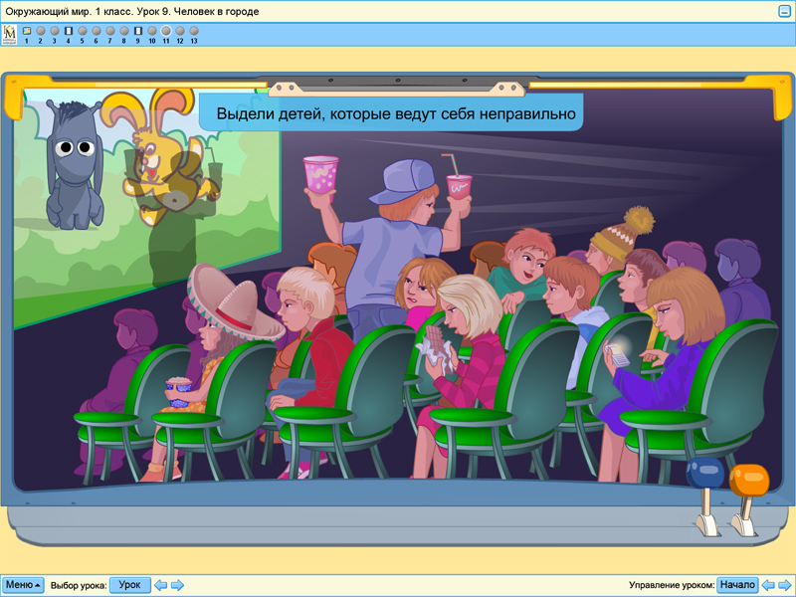Go to step 2 circle
796x597 pixels.
point(41,31)
